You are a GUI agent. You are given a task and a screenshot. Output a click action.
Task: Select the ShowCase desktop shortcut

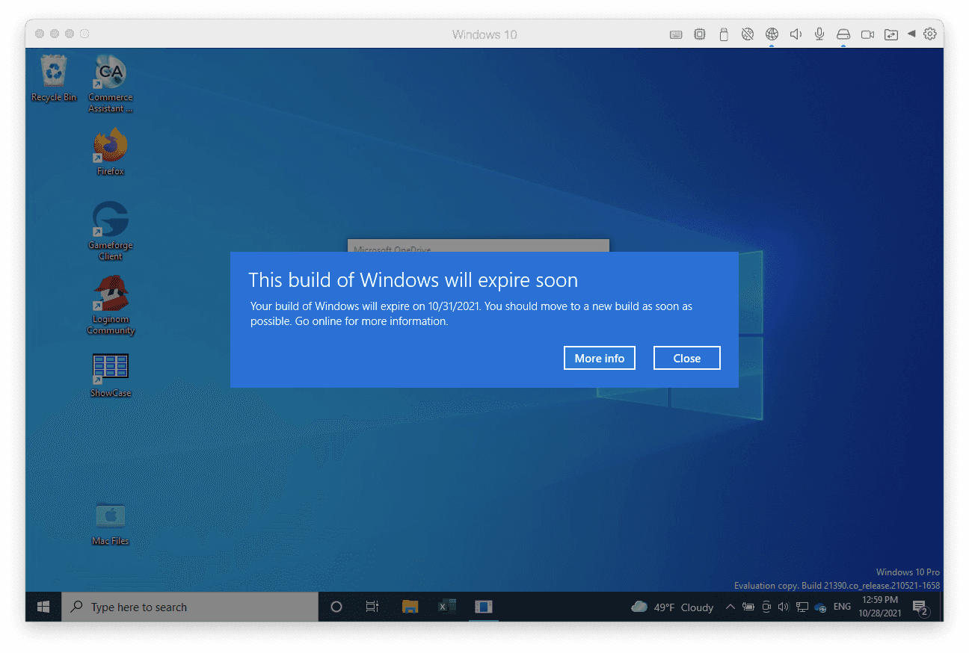tap(111, 375)
